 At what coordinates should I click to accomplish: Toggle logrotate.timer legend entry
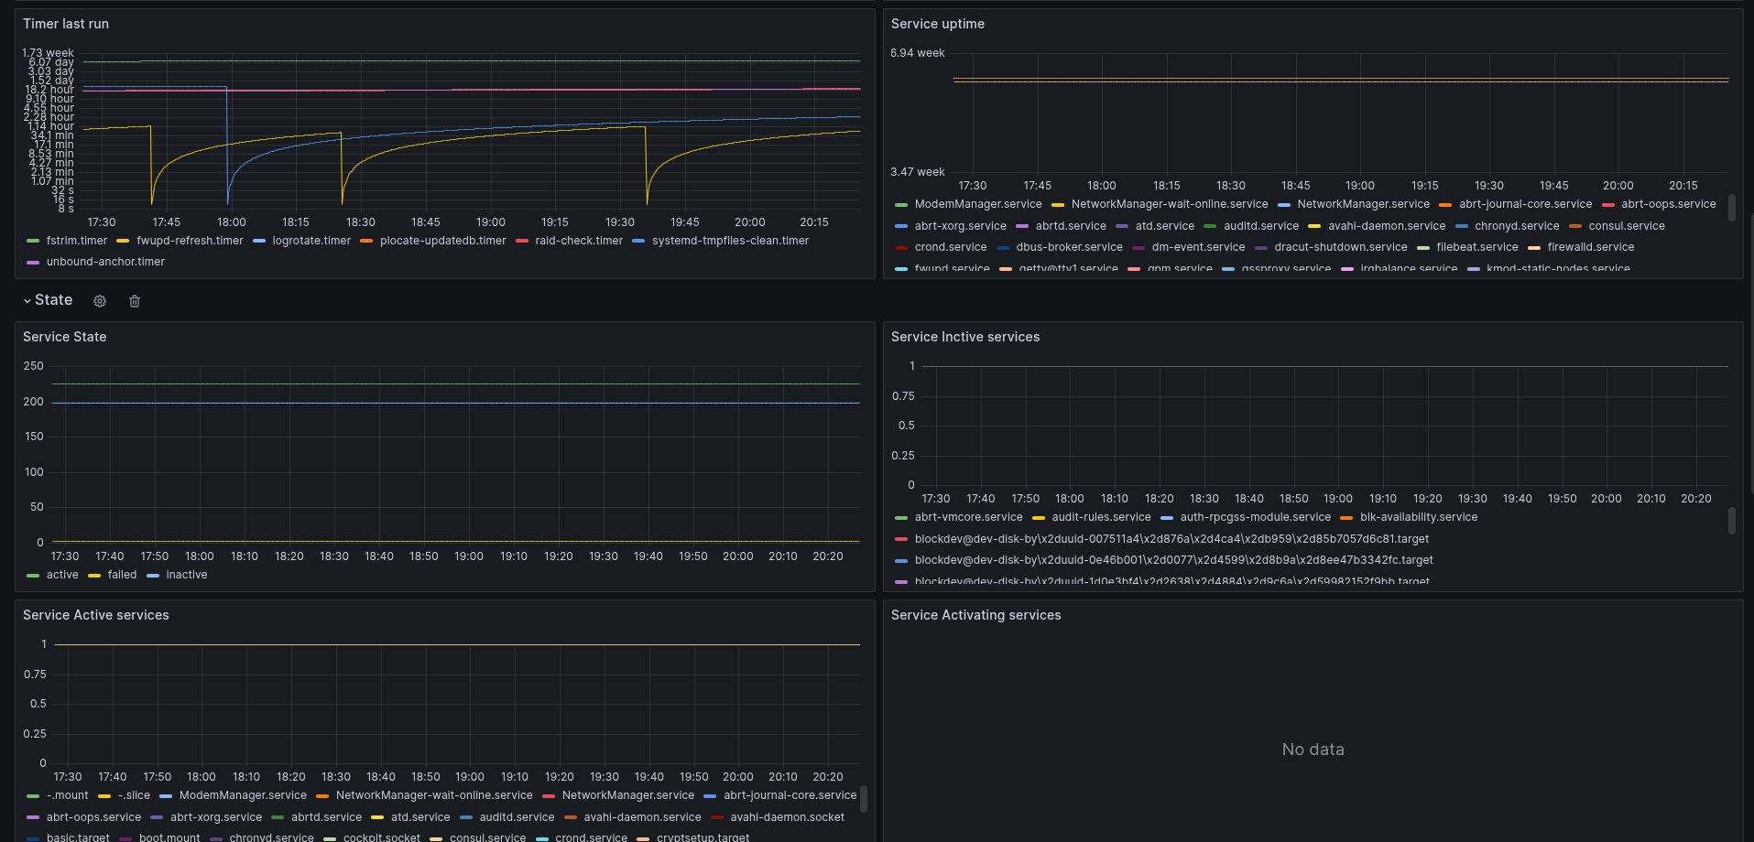pyautogui.click(x=311, y=241)
